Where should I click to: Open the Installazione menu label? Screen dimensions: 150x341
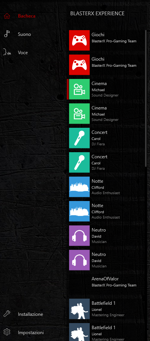pos(31,314)
